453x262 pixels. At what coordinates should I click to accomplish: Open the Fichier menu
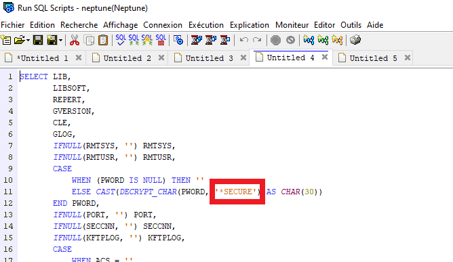[x=13, y=25]
